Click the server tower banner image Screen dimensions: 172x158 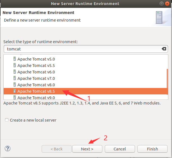pos(159,17)
